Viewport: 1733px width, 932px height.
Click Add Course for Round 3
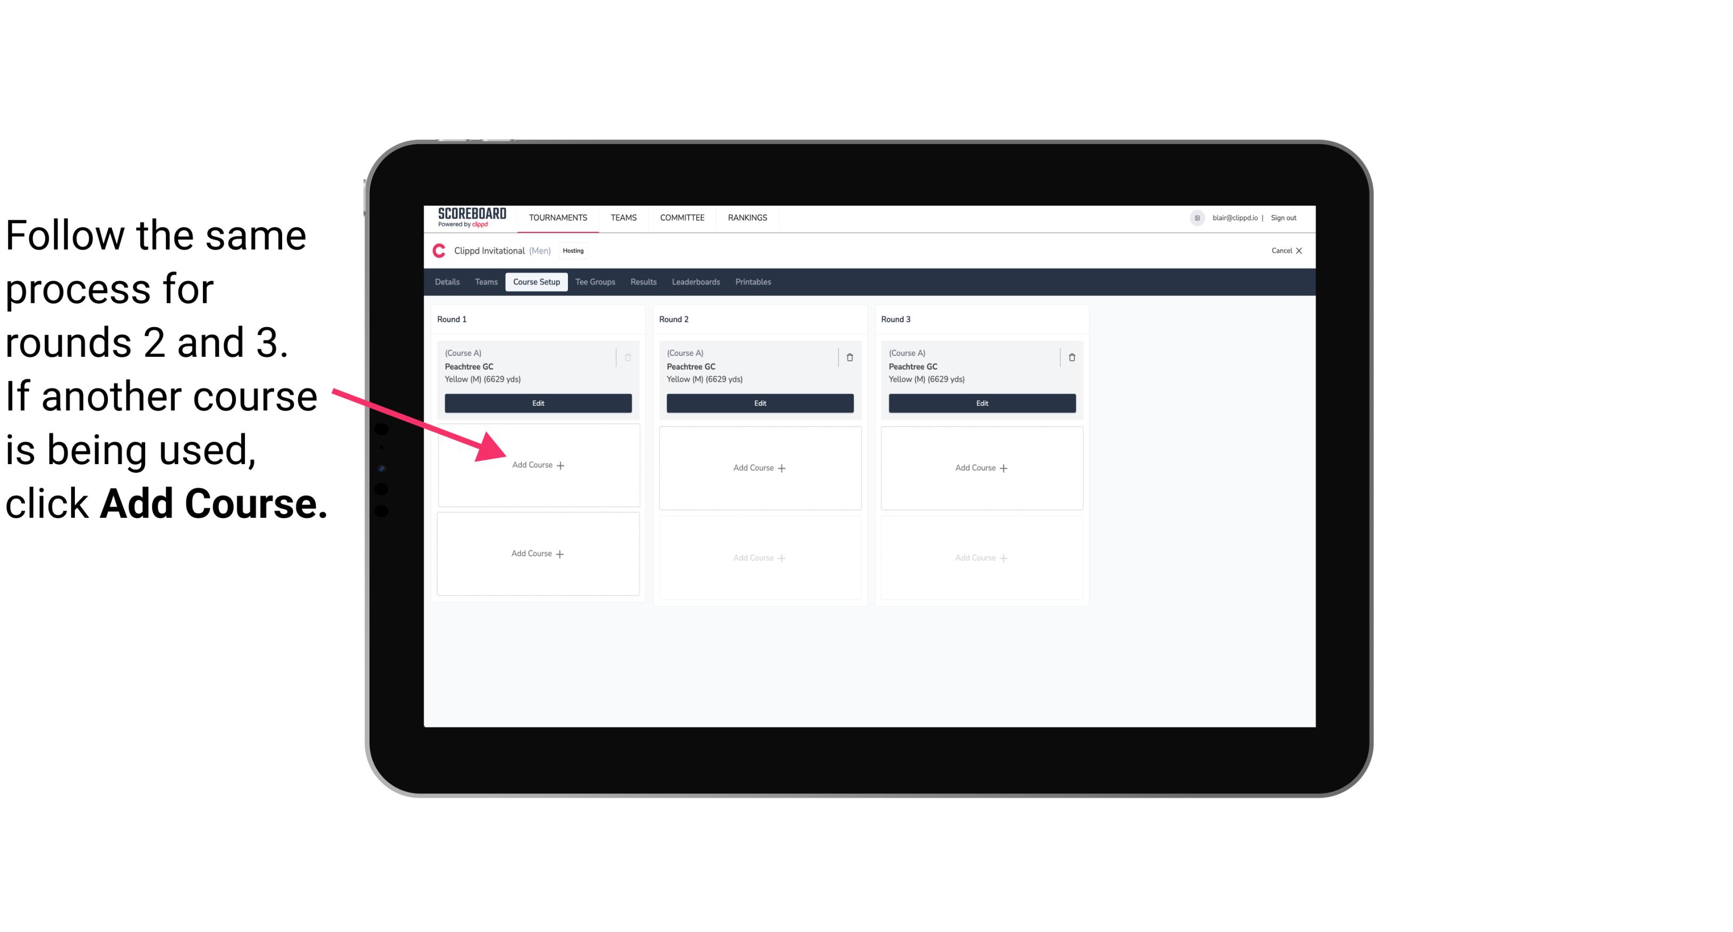[x=980, y=467]
